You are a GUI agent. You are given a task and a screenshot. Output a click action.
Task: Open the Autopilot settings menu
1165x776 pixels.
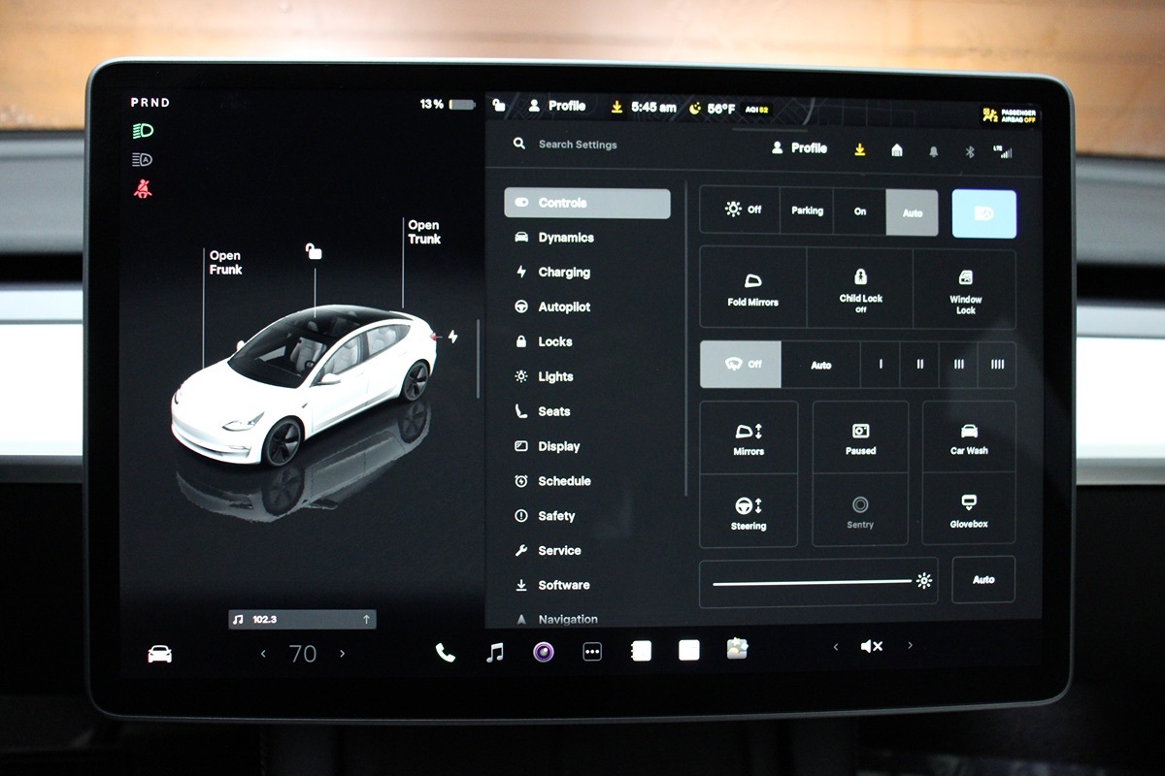[x=564, y=307]
